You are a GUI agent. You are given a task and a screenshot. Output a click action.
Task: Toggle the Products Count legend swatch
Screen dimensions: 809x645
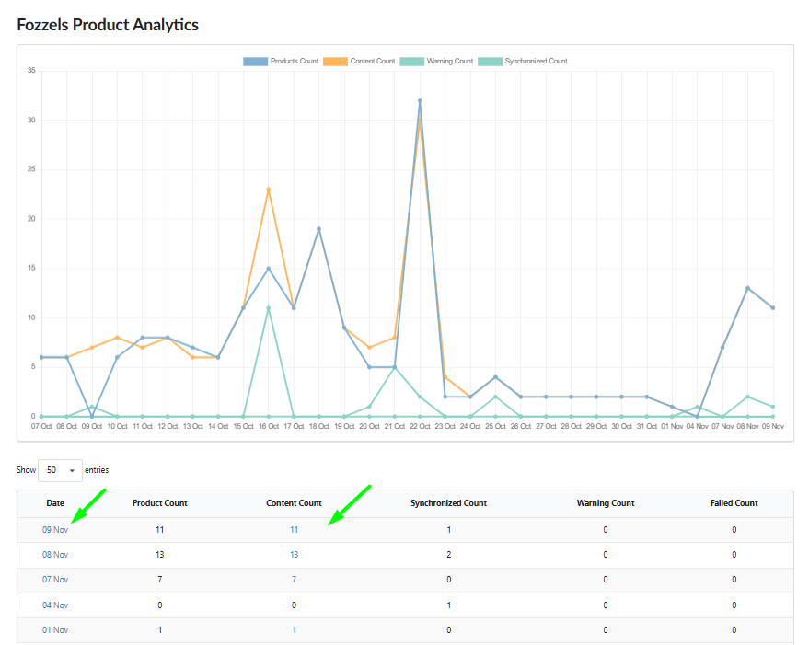coord(255,62)
